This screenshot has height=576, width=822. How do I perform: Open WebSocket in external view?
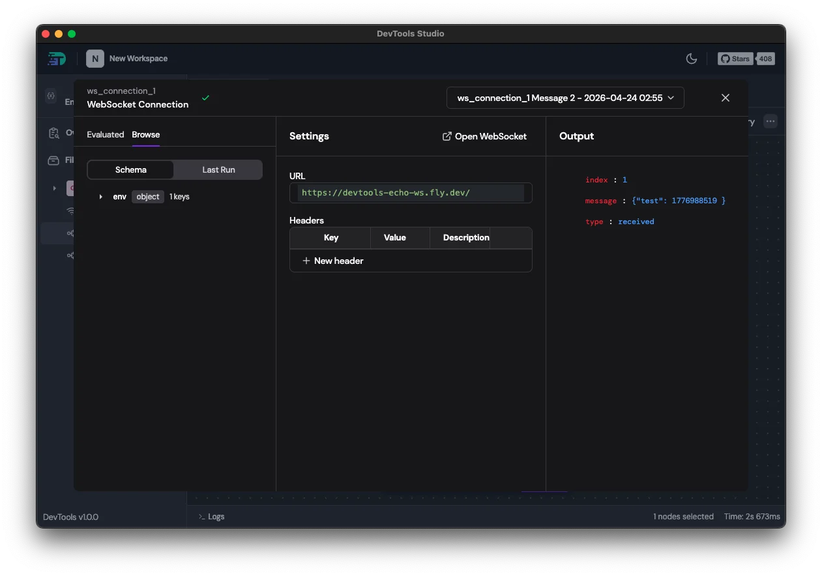484,136
